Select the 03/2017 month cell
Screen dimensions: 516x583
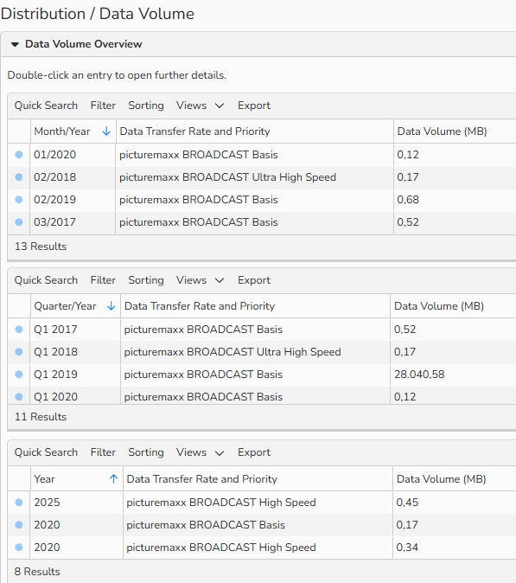55,222
